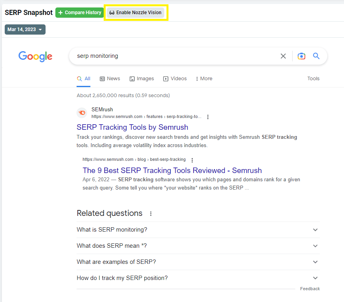The image size is (344, 302).
Task: Click the semrush.com blog breadcrumb URL
Action: pos(134,160)
